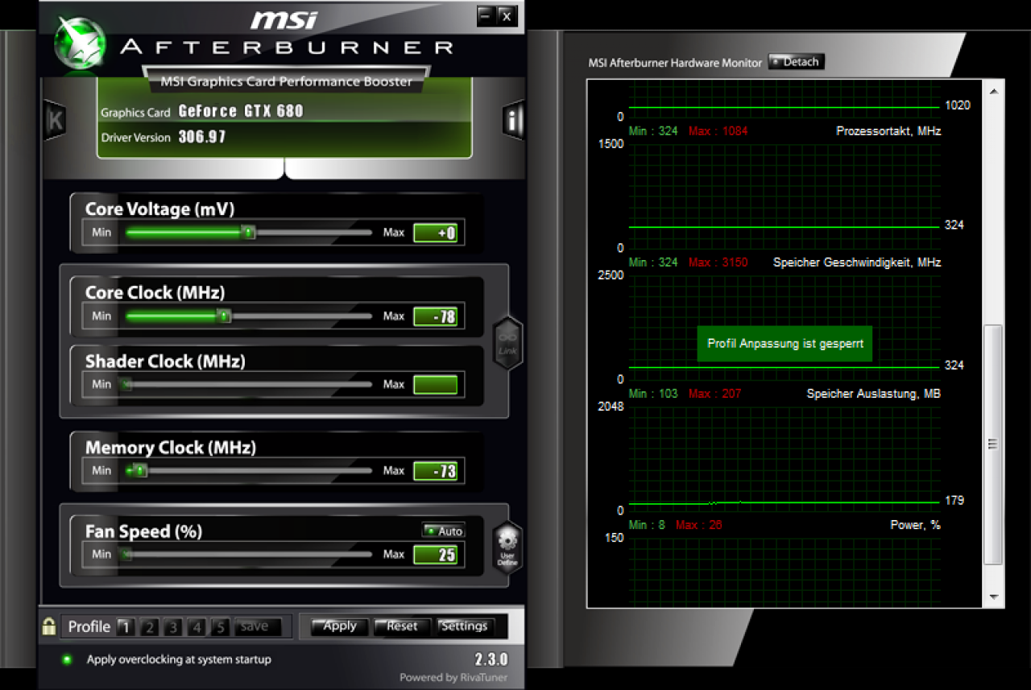The height and width of the screenshot is (690, 1031).
Task: Minimize the Afterburner window
Action: tap(485, 15)
